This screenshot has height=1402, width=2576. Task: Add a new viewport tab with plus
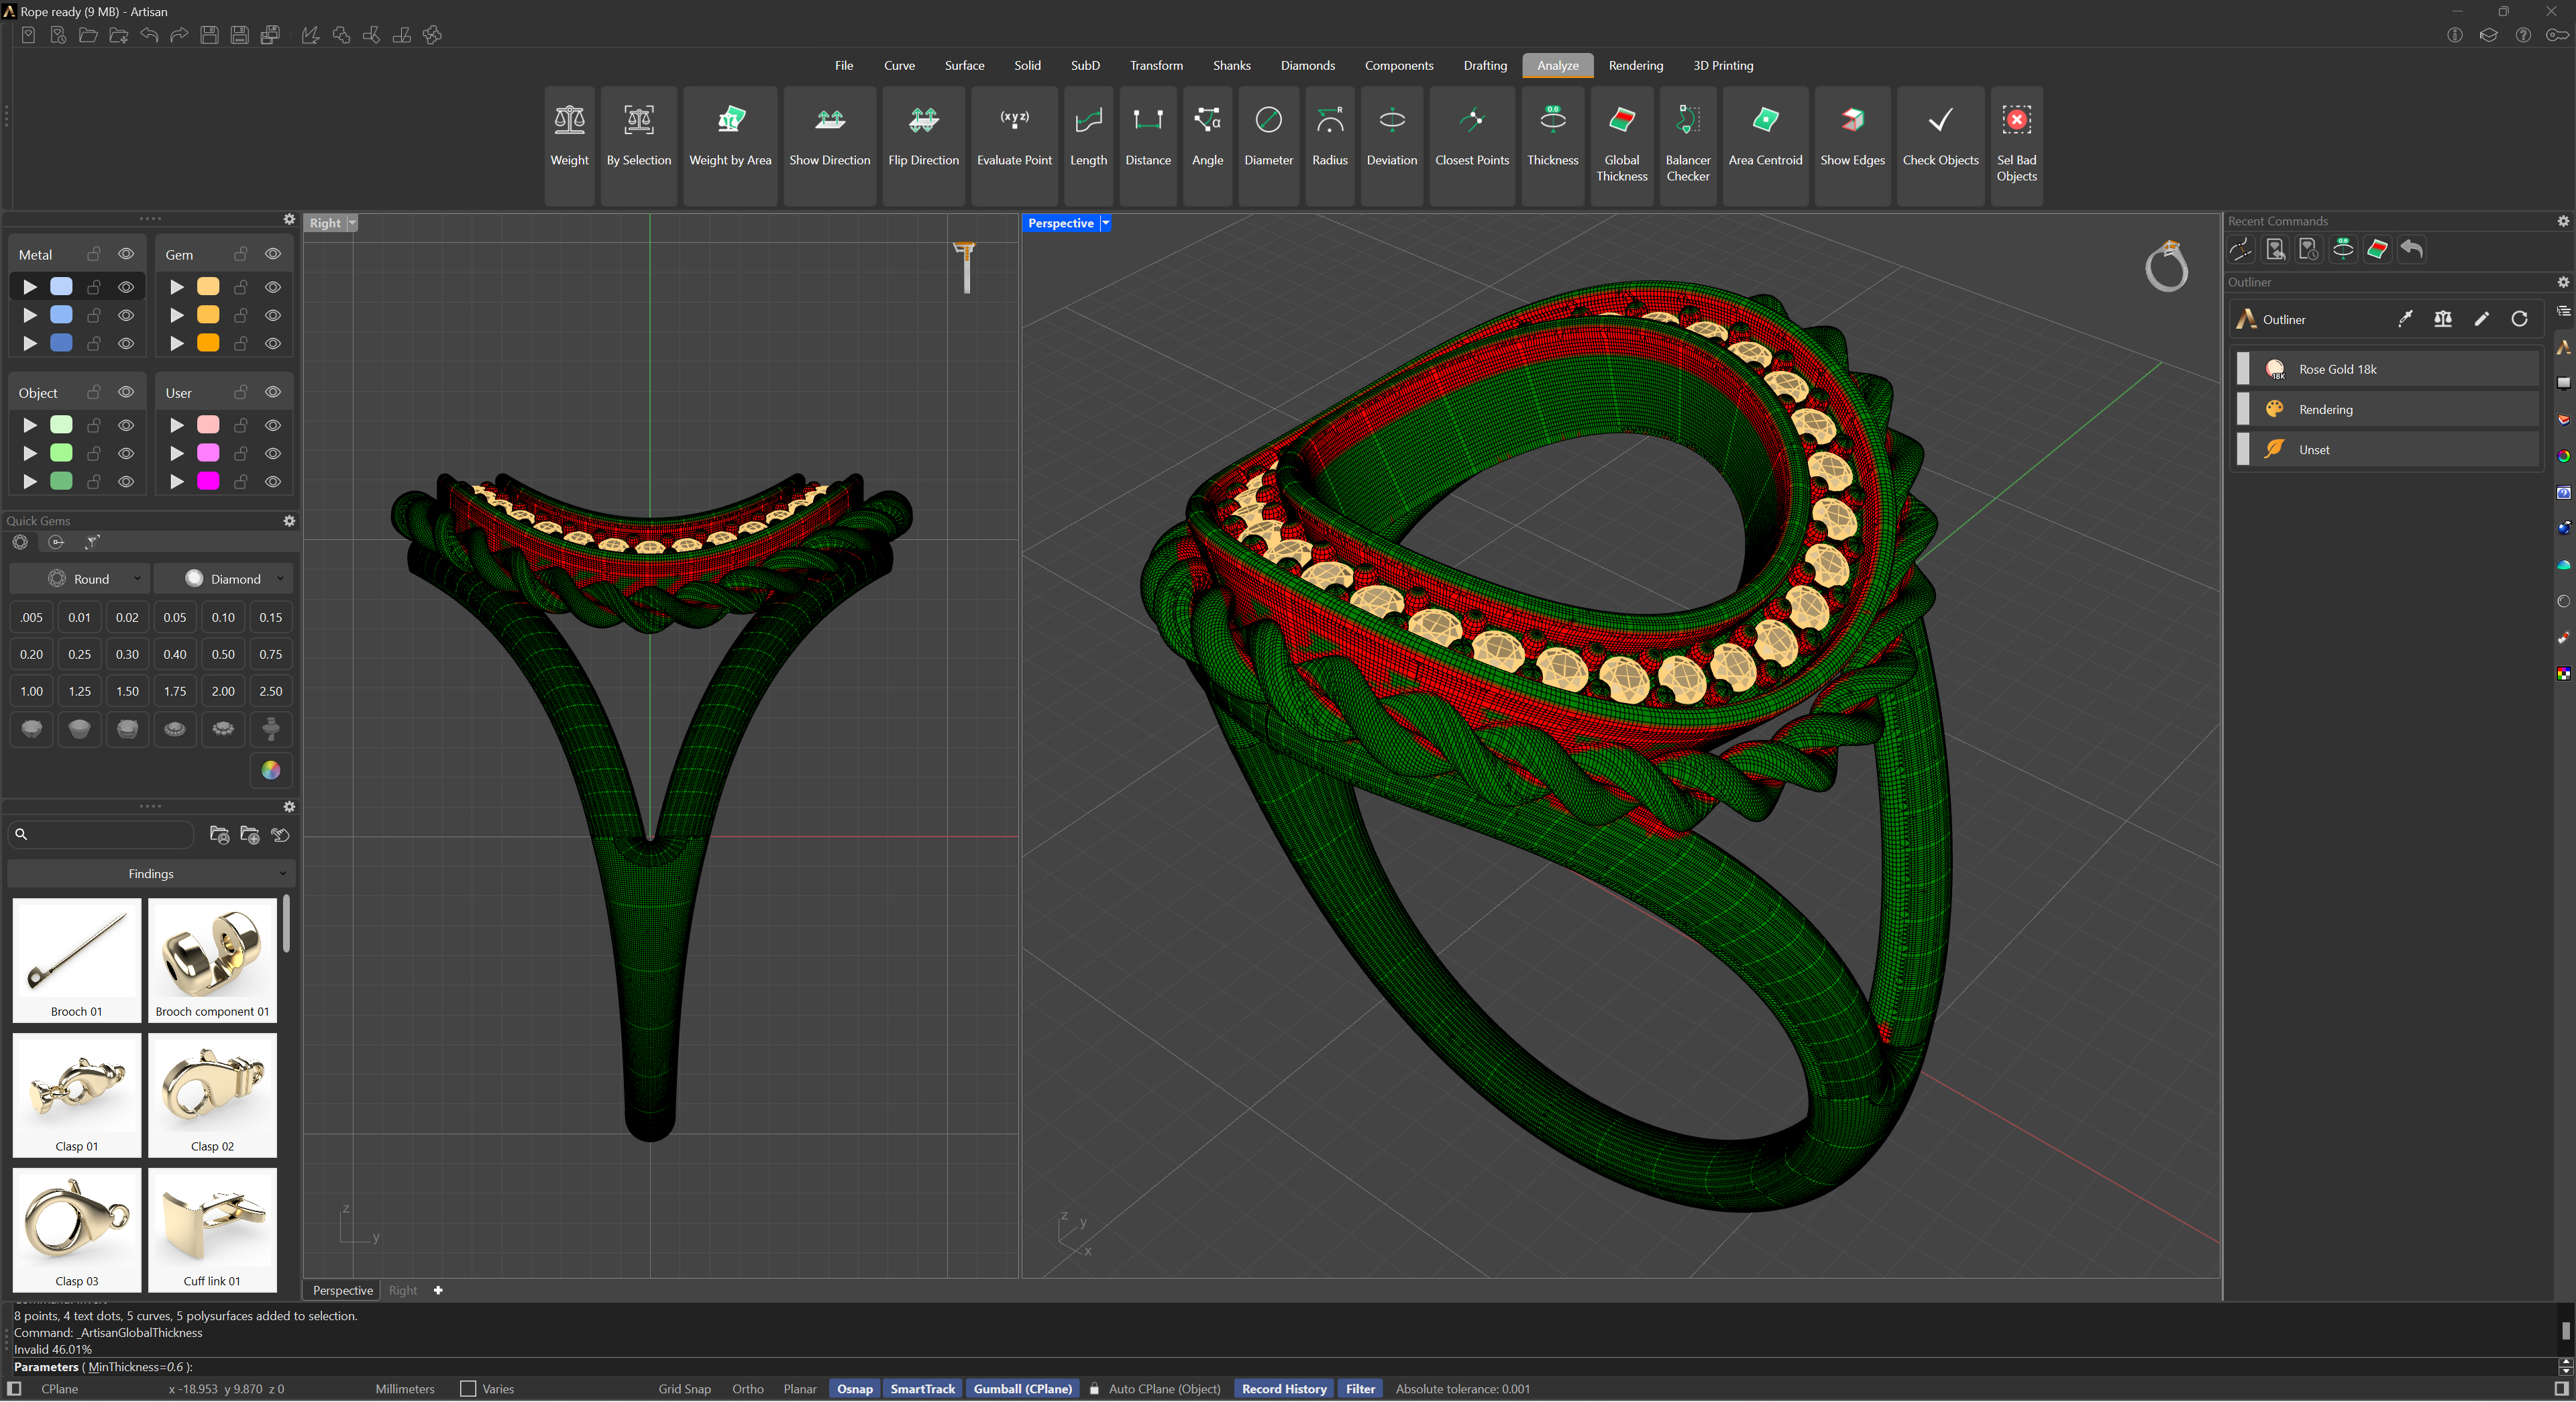tap(438, 1290)
